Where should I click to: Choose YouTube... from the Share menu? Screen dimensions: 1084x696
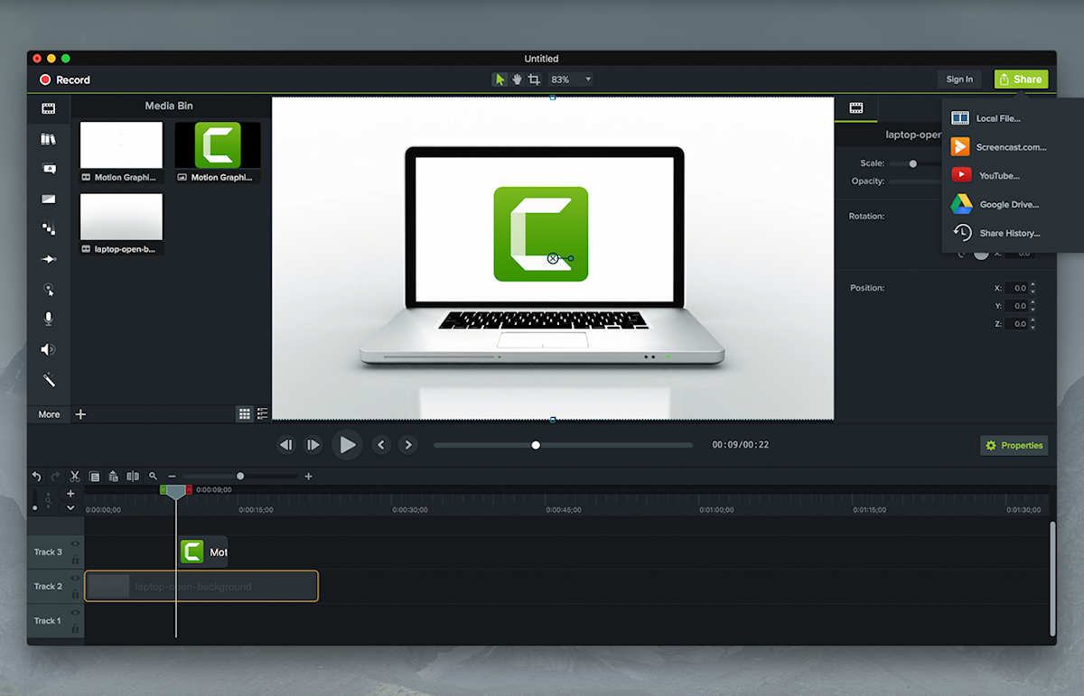[998, 175]
